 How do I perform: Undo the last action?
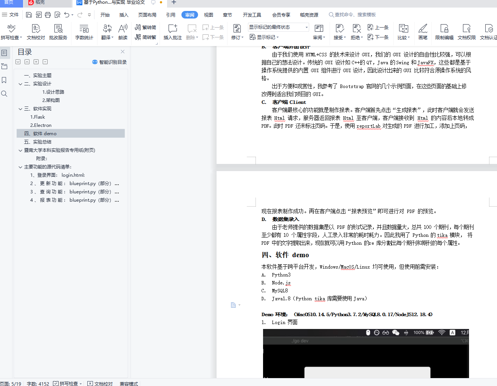tap(67, 15)
